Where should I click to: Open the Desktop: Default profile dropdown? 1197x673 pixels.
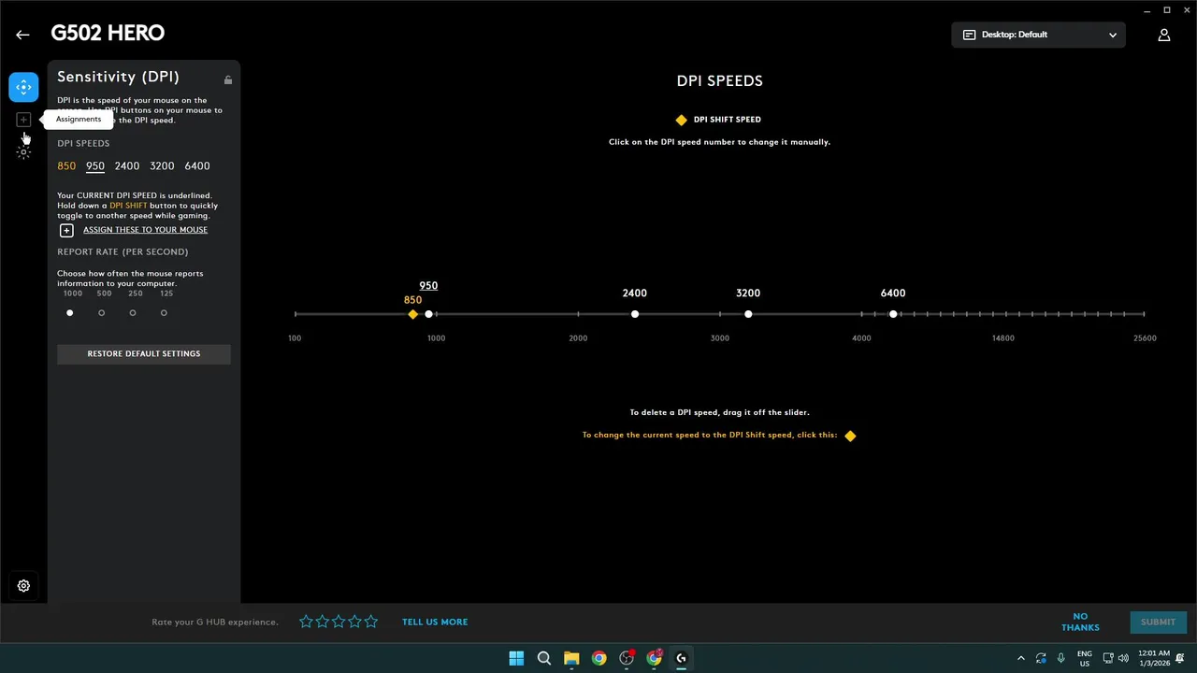click(1038, 35)
